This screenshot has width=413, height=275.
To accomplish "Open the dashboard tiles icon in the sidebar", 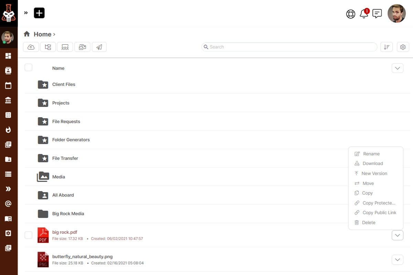I will click(x=8, y=56).
